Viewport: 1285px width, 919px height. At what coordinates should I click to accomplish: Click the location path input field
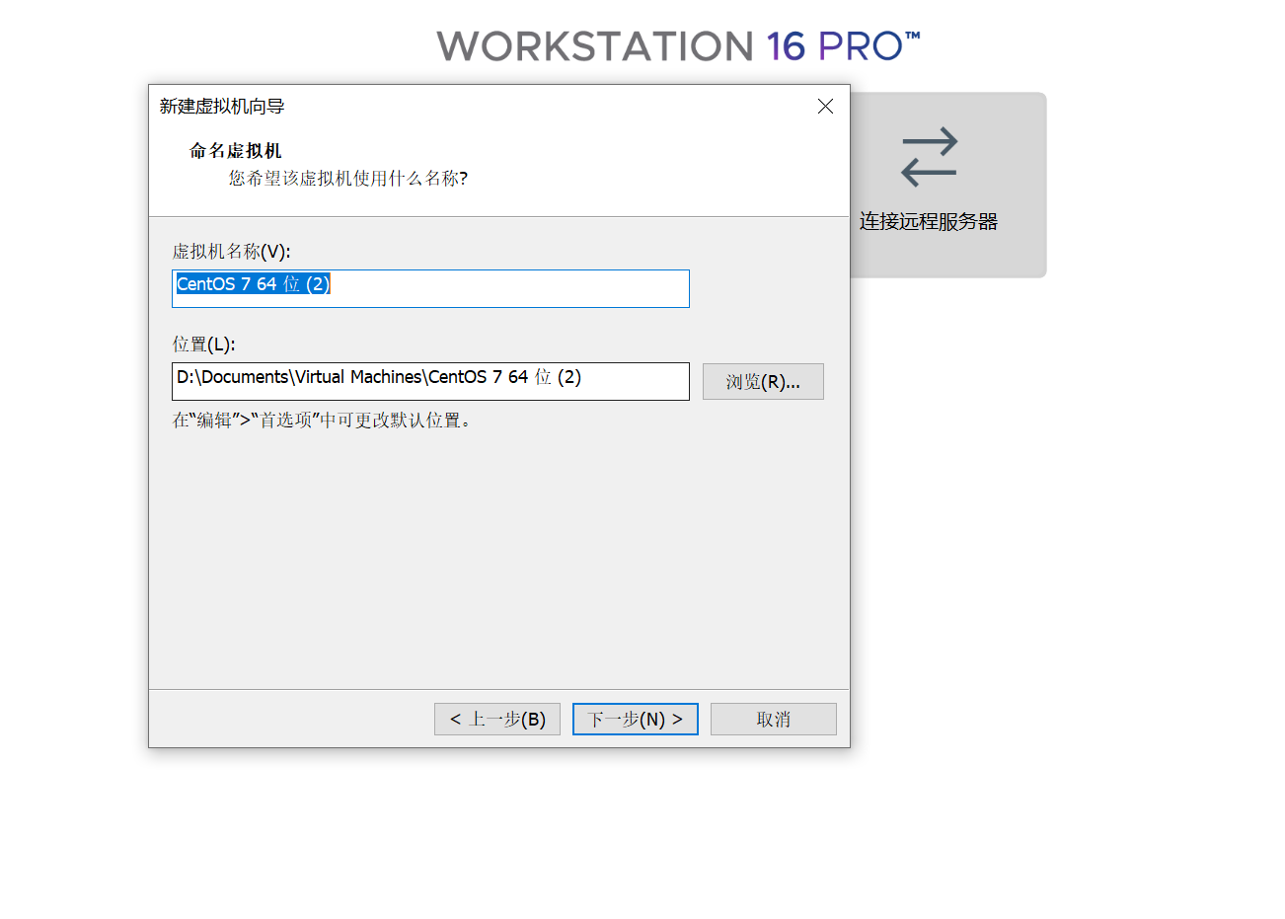430,381
